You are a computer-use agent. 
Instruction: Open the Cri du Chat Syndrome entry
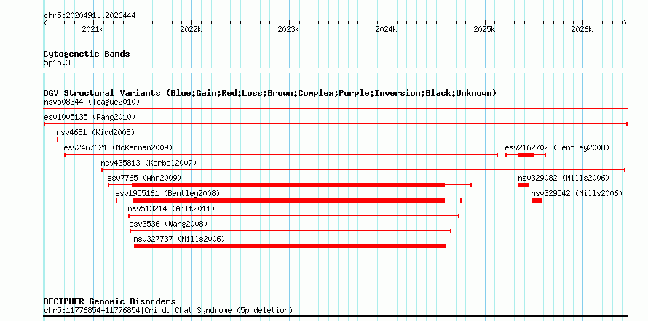click(x=168, y=310)
